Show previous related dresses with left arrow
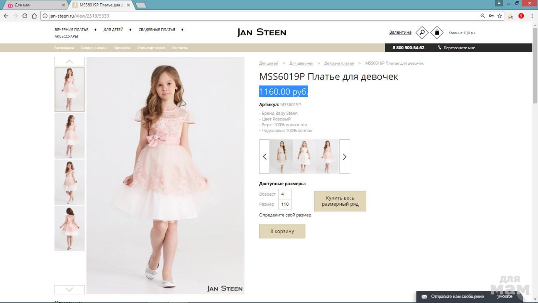Viewport: 538px width, 303px height. pos(264,157)
